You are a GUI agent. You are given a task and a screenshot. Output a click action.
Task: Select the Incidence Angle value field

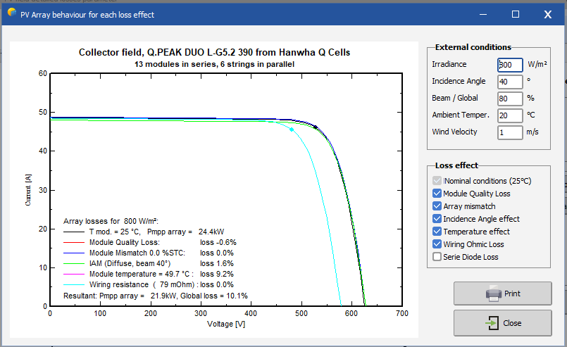510,82
